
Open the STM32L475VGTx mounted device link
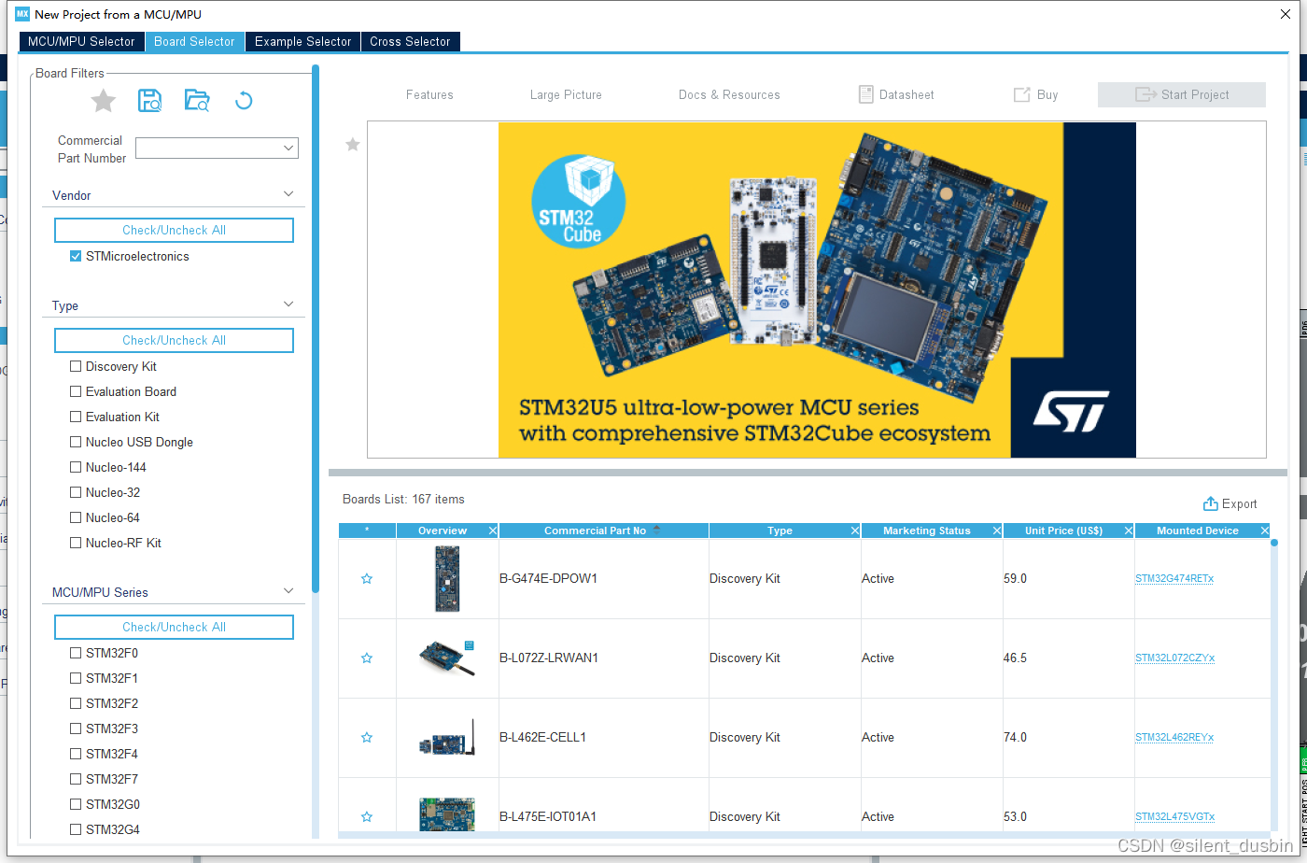(x=1174, y=817)
